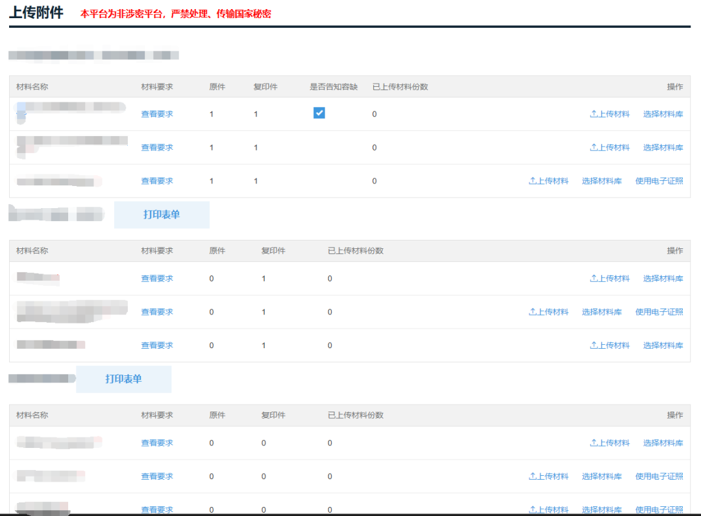This screenshot has width=701, height=516.
Task: Click 上传材料 in the row with checked 容缺 box
Action: tap(609, 114)
